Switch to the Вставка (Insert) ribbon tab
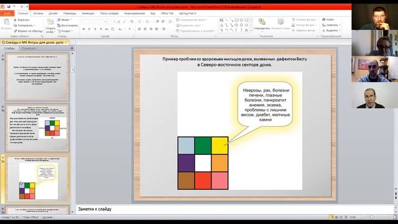 pos(38,14)
